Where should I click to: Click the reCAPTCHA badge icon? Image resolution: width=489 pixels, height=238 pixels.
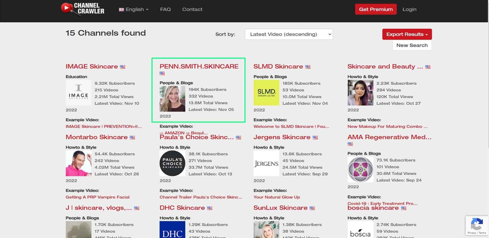[477, 225]
